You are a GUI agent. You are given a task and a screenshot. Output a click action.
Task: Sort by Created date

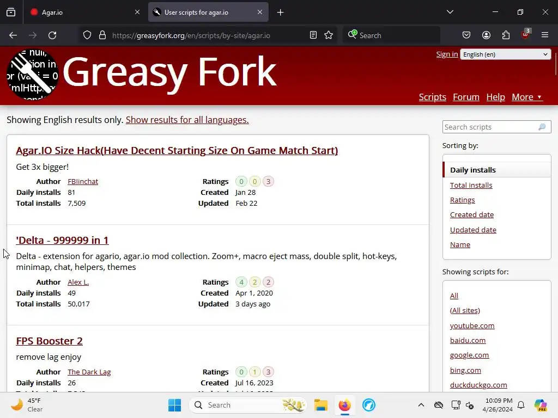coord(471,214)
